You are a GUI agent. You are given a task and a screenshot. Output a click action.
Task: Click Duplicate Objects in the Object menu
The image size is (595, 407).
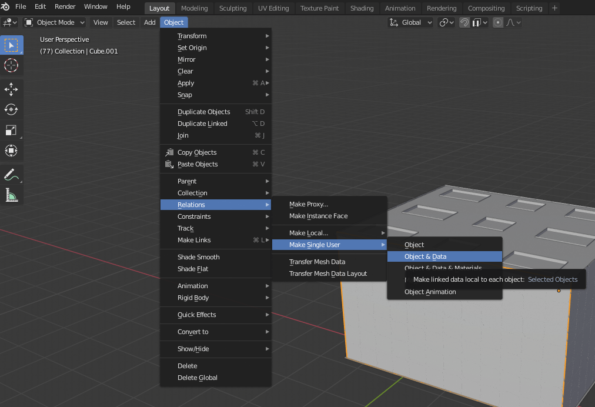tap(203, 111)
